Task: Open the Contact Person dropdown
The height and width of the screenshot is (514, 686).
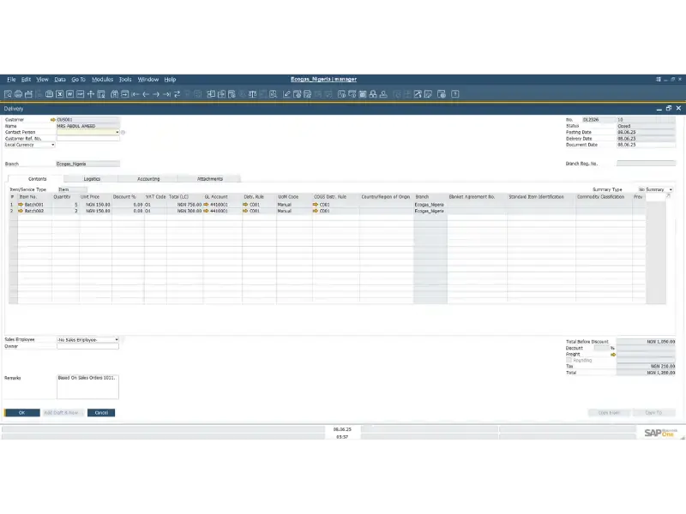Action: click(117, 133)
